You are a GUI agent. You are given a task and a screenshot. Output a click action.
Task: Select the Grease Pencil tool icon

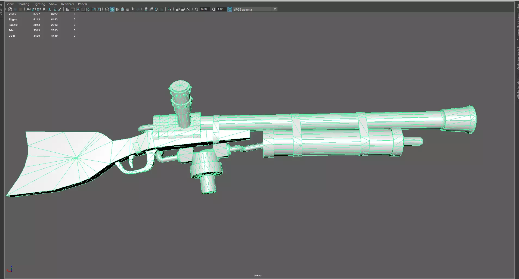click(60, 9)
